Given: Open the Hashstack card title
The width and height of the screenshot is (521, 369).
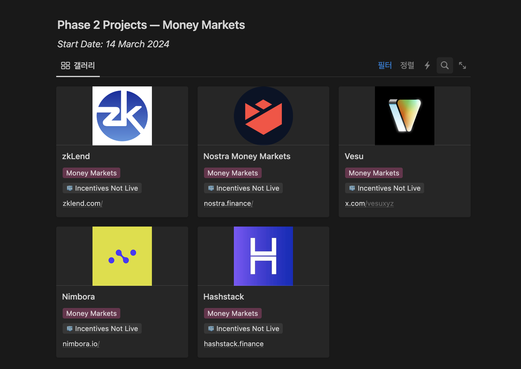Looking at the screenshot, I should (x=224, y=297).
